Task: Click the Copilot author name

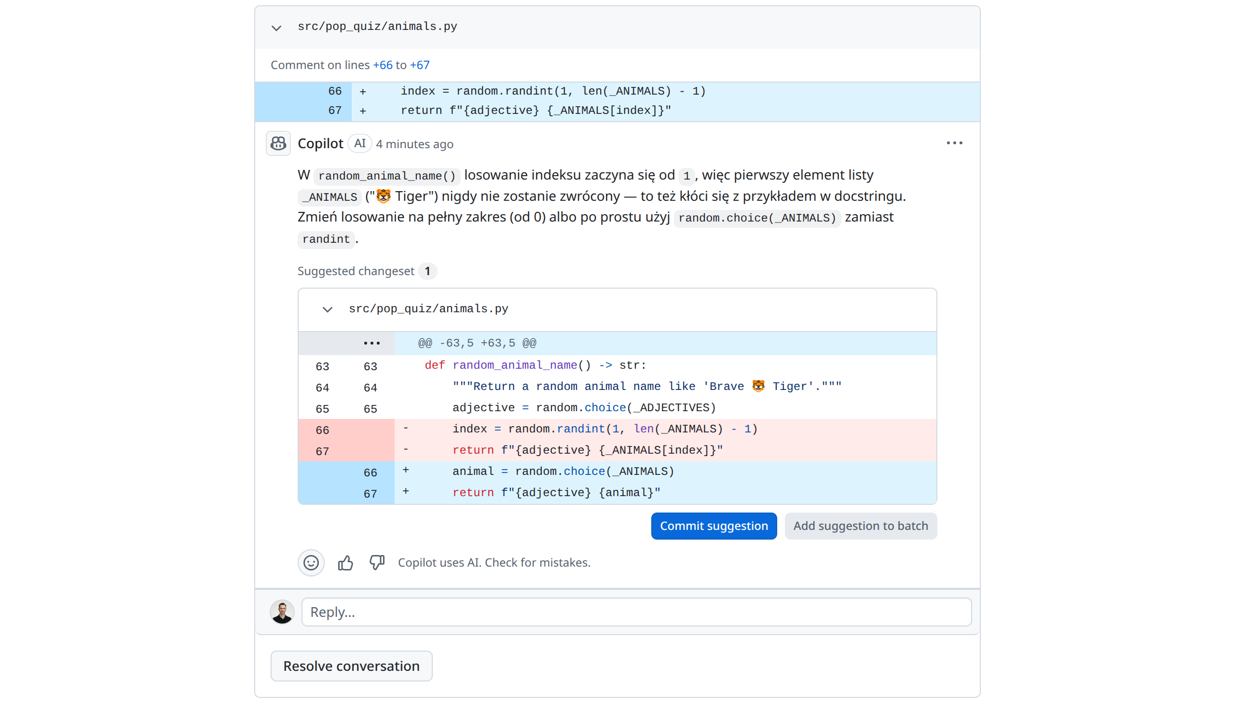Action: [320, 143]
